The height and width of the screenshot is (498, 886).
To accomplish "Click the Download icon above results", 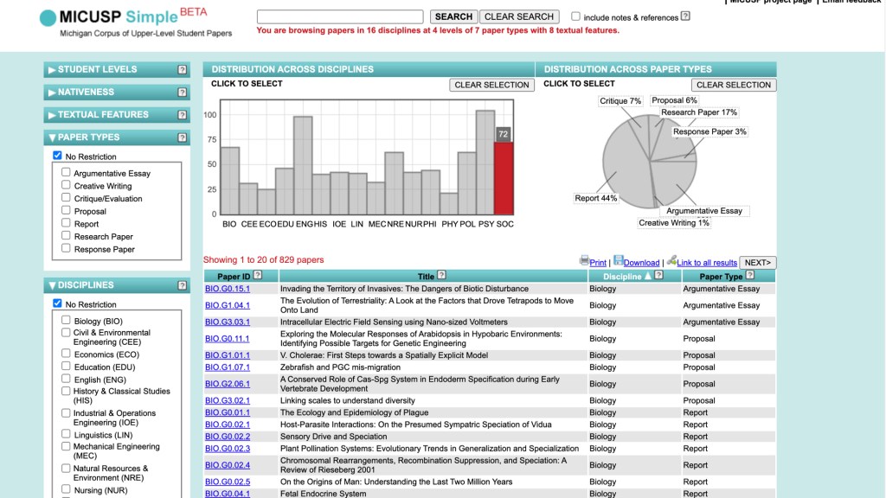I will 619,261.
